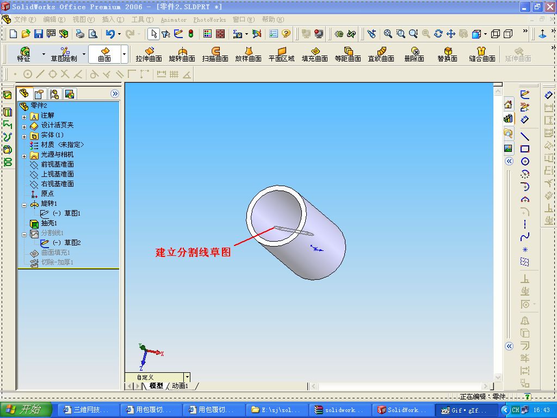Click the Undo arrow icon

coord(110,34)
